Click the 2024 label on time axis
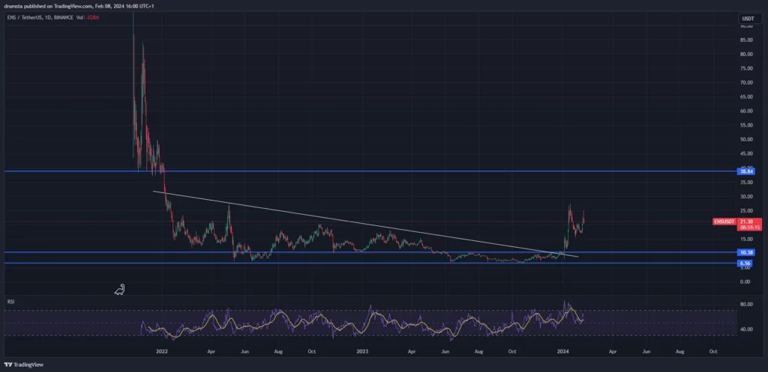The height and width of the screenshot is (372, 768). [562, 351]
